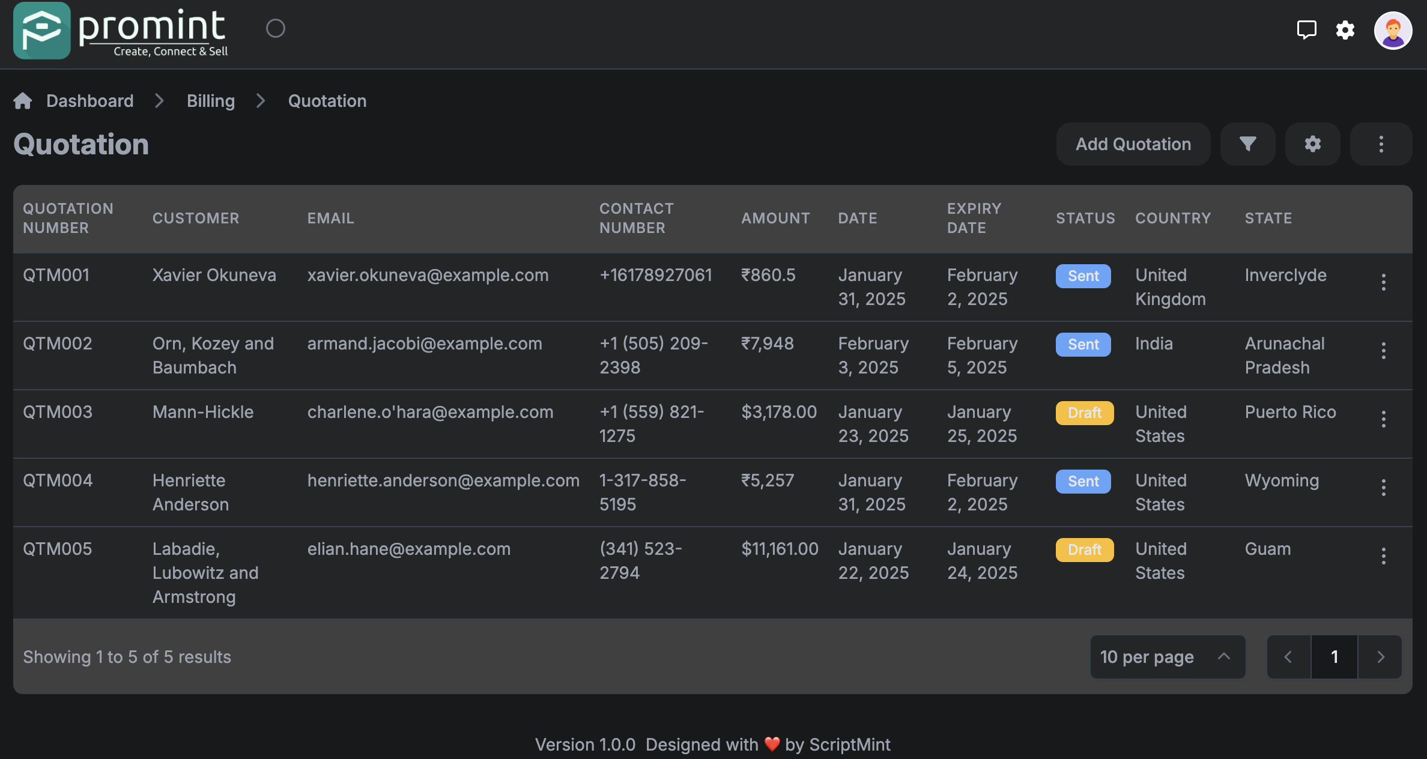
Task: Click the Draft badge for QTM003
Action: point(1084,413)
